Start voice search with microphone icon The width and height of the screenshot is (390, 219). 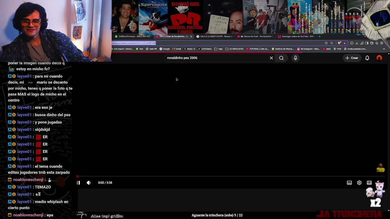point(295,58)
